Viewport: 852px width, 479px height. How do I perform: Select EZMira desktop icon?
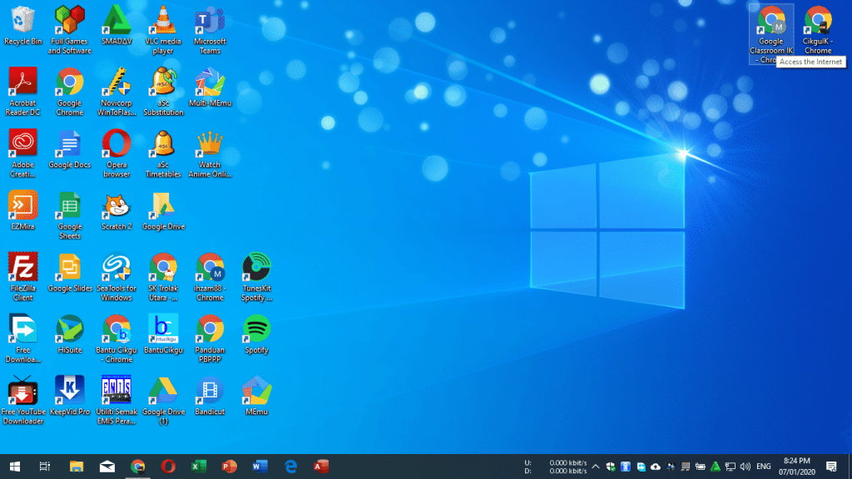(22, 211)
